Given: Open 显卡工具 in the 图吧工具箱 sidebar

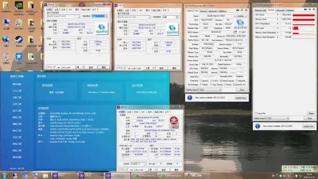Looking at the screenshot, I should point(17,110).
